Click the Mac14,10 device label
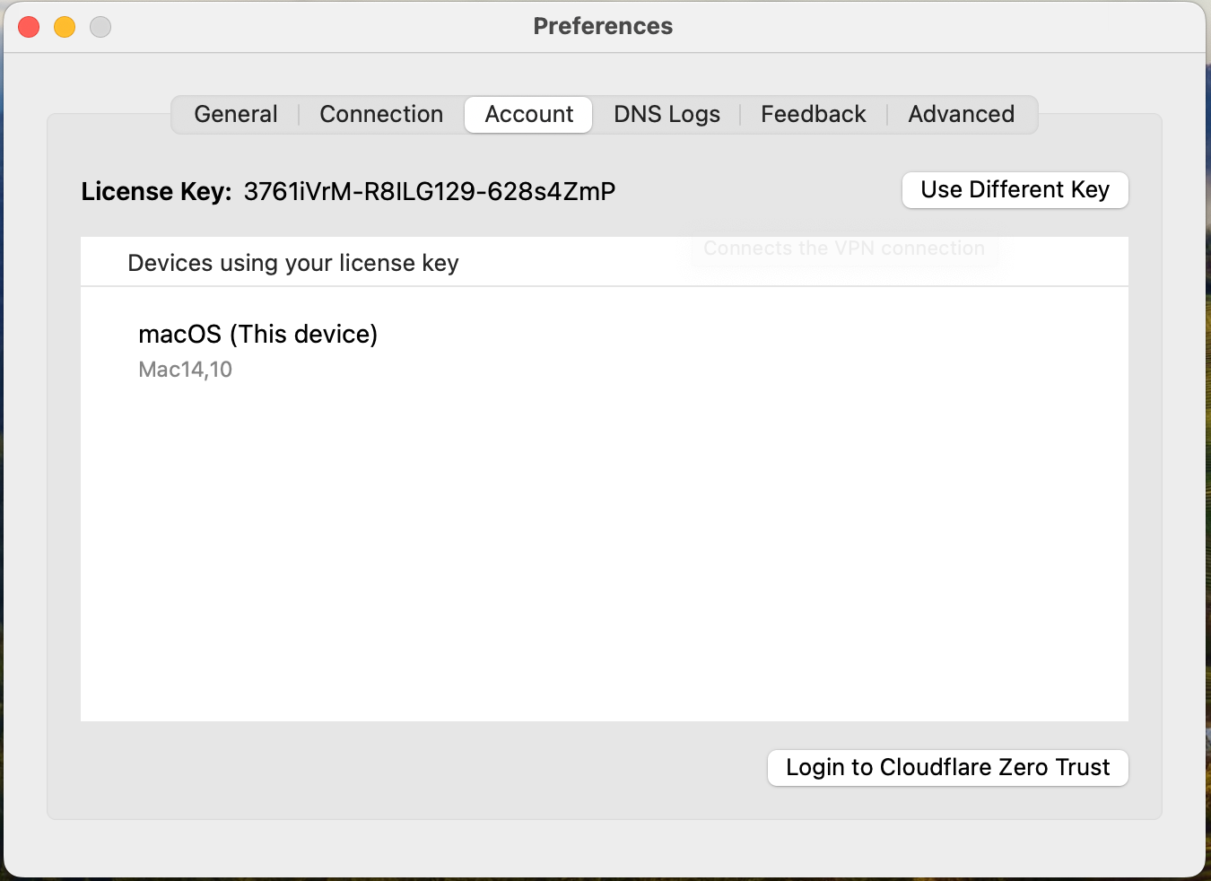 click(x=185, y=369)
